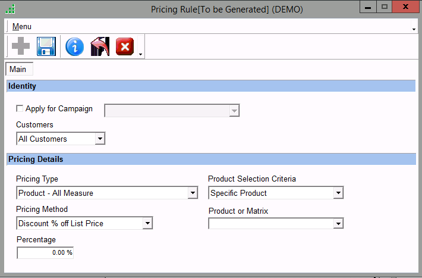Minimize the Pricing Rule window
The image size is (422, 278).
tap(369, 7)
